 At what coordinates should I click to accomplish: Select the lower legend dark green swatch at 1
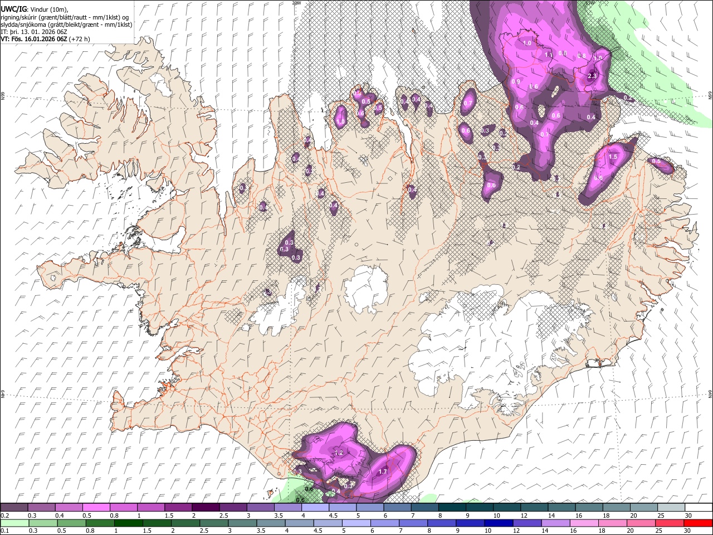(129, 523)
